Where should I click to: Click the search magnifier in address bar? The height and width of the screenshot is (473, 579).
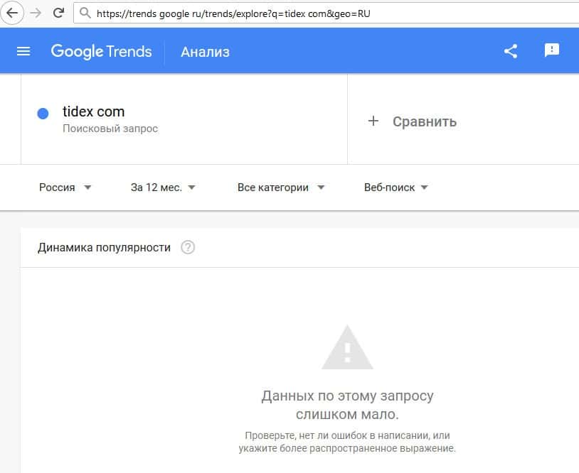pyautogui.click(x=85, y=13)
